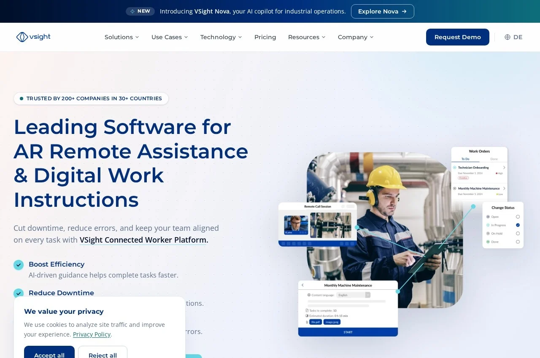Click the check icon beside Boost Efficiency
This screenshot has height=358, width=540.
(x=19, y=265)
